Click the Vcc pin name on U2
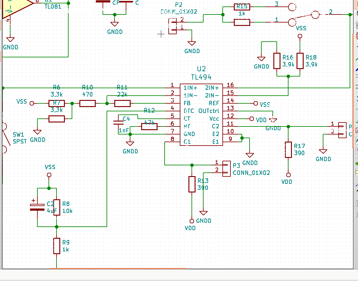 [x=214, y=119]
